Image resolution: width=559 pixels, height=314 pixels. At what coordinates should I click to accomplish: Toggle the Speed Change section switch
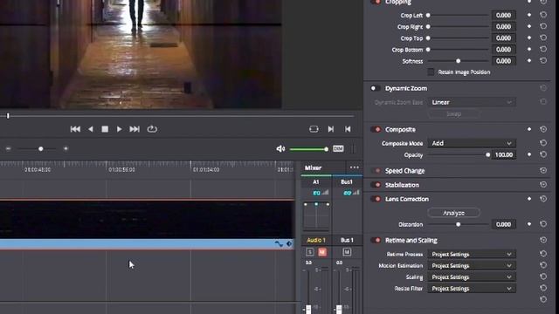point(376,171)
